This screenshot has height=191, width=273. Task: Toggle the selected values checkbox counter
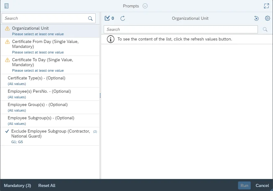109,18
